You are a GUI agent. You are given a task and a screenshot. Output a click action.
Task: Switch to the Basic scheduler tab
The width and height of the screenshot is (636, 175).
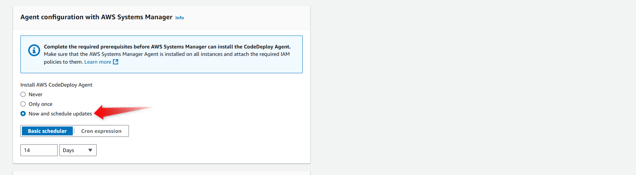[47, 131]
